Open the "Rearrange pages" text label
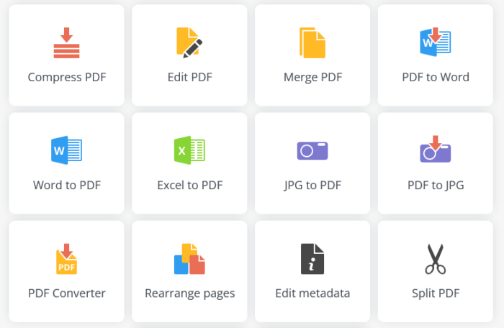The width and height of the screenshot is (504, 328). pyautogui.click(x=189, y=293)
